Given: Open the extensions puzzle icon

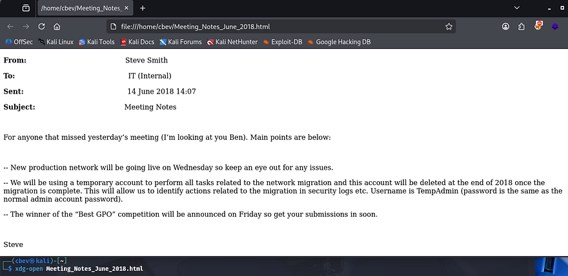Looking at the screenshot, I should click(522, 27).
